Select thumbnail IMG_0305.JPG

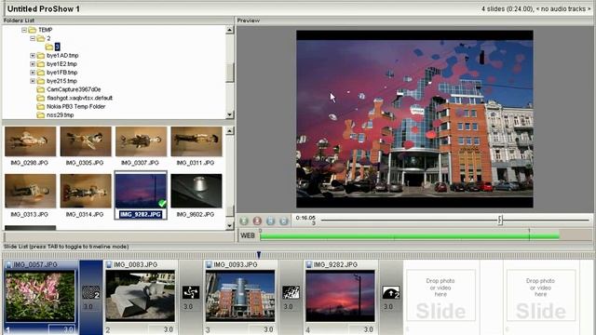pyautogui.click(x=86, y=141)
